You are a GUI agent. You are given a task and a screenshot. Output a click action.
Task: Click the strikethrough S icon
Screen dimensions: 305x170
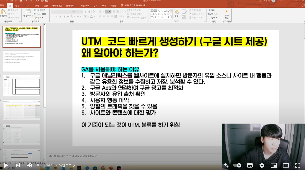[x=64, y=17]
